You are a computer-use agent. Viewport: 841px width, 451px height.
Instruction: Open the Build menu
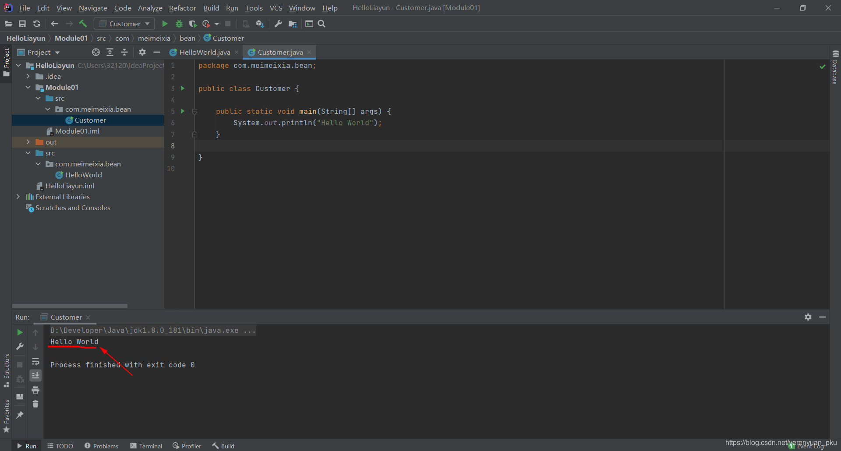pyautogui.click(x=211, y=8)
